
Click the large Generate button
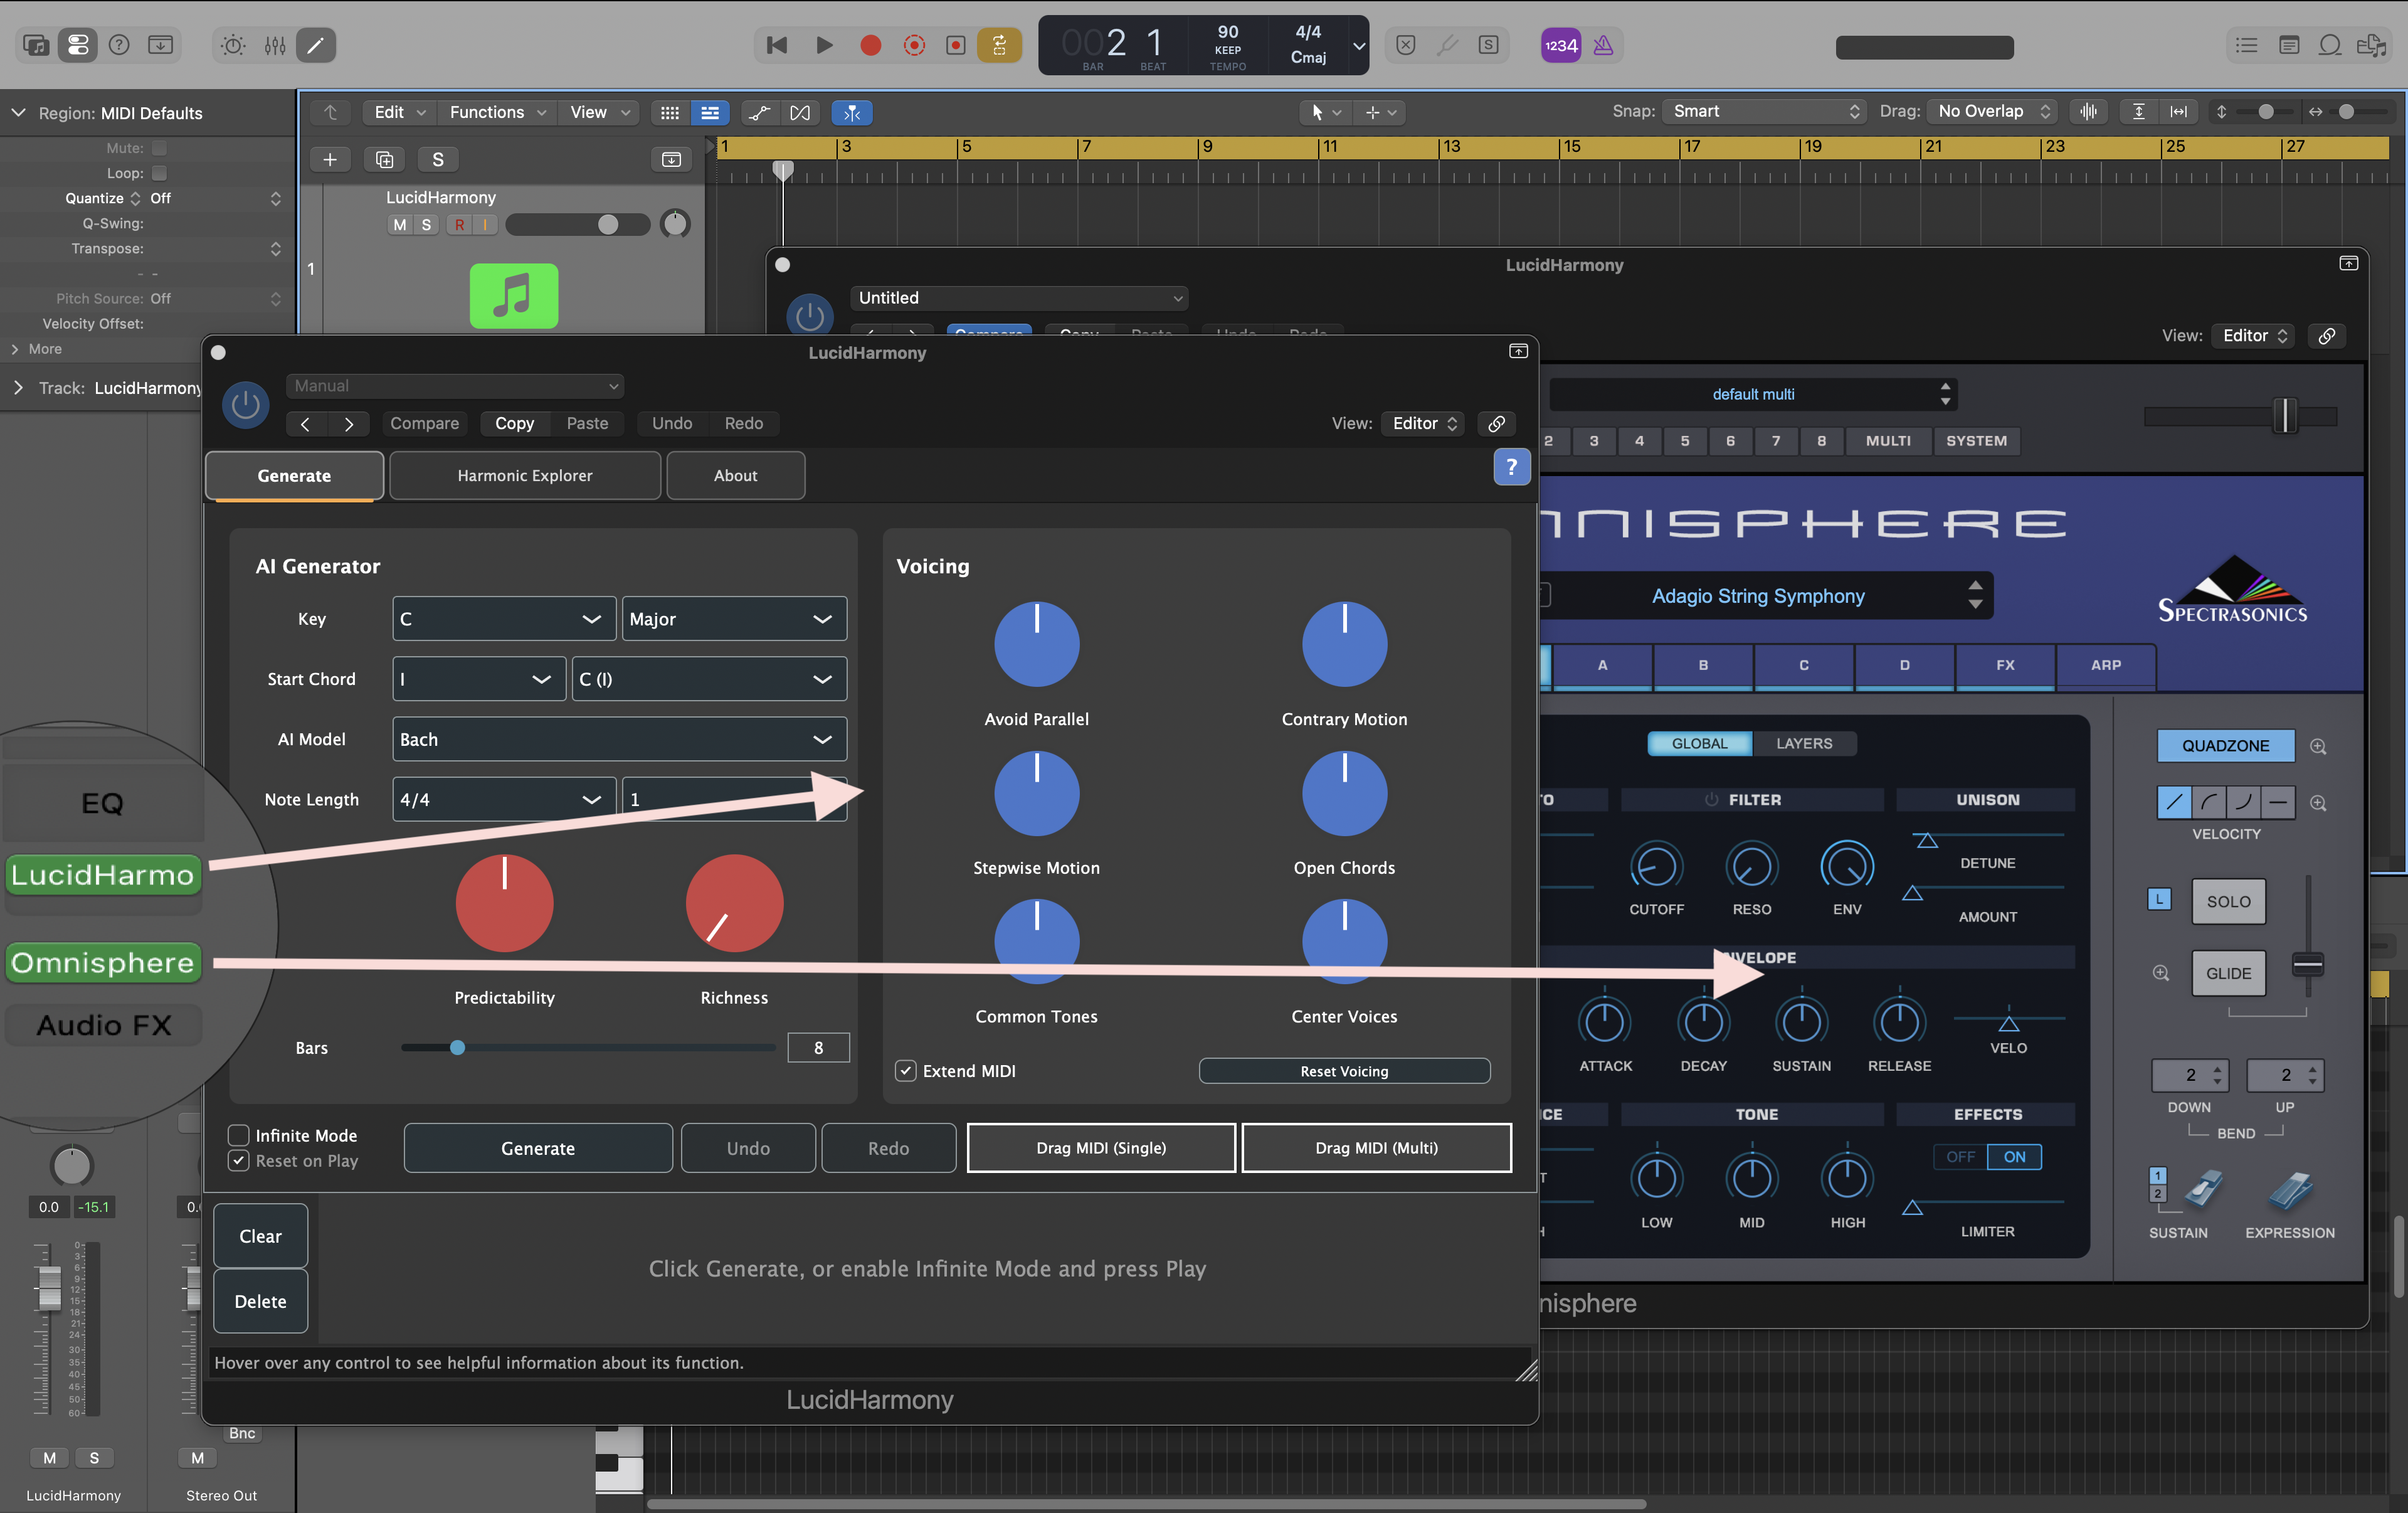(x=538, y=1148)
